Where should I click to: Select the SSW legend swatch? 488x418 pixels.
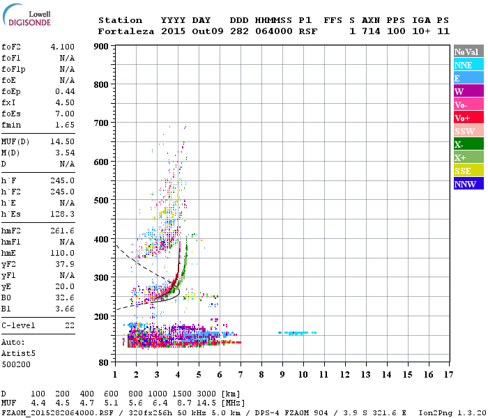[468, 131]
